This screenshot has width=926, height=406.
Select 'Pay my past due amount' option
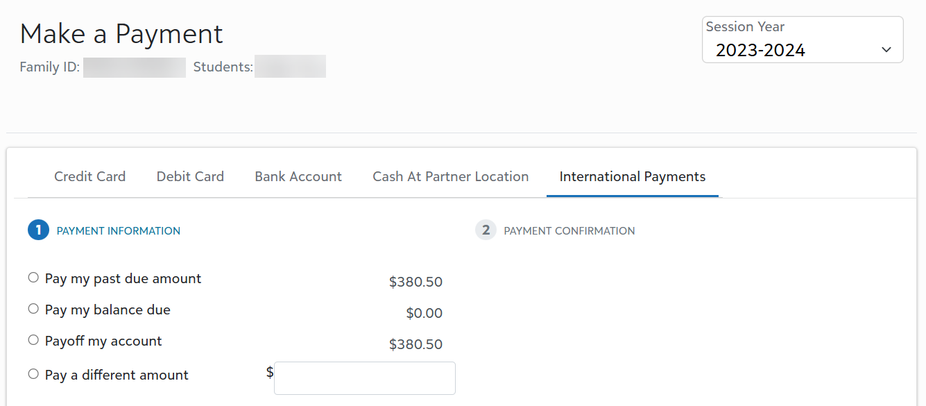coord(33,277)
